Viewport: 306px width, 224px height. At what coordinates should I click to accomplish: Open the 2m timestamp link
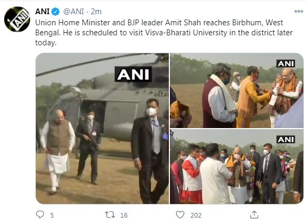(96, 12)
